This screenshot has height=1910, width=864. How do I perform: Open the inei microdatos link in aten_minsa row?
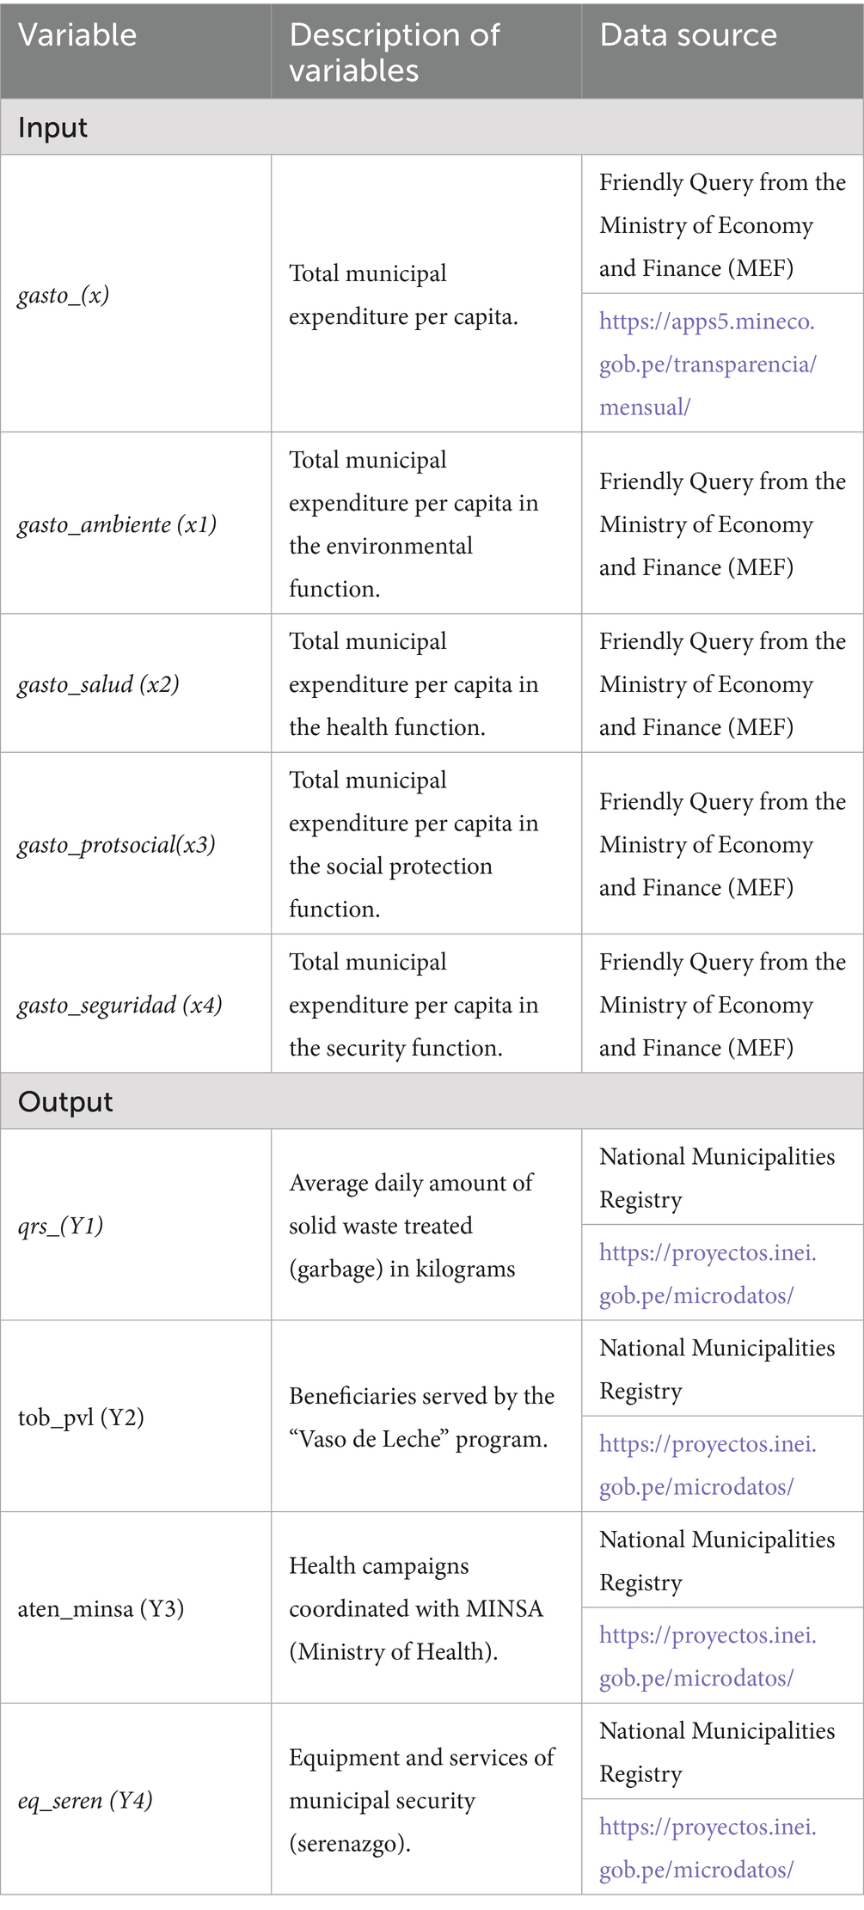click(707, 1656)
